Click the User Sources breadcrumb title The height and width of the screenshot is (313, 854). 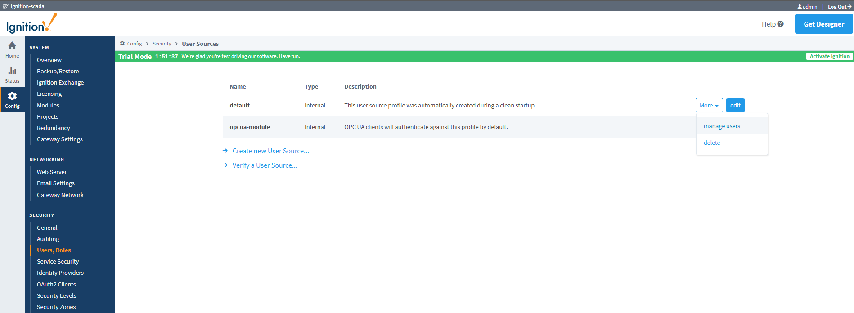(200, 44)
